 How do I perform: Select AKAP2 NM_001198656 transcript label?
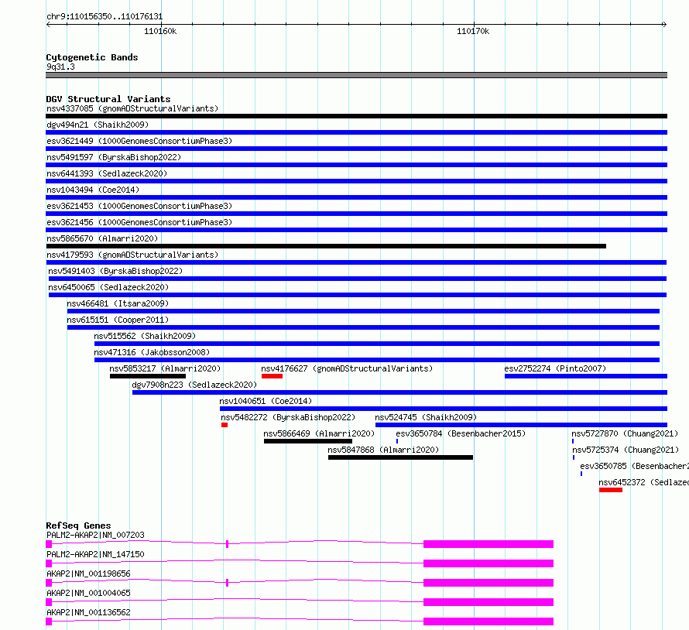88,574
